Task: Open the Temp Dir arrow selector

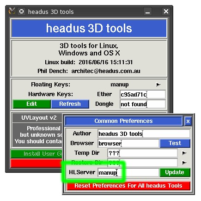Action: 184,153
